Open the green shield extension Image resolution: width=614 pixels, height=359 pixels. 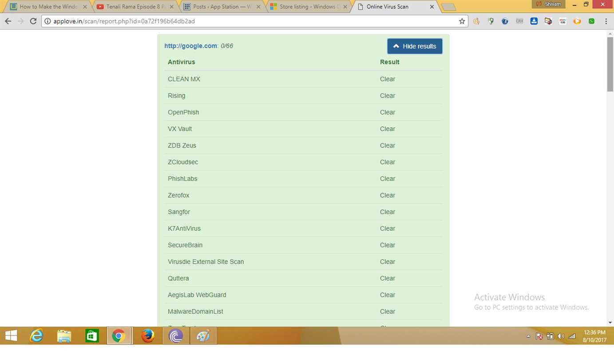pyautogui.click(x=491, y=21)
